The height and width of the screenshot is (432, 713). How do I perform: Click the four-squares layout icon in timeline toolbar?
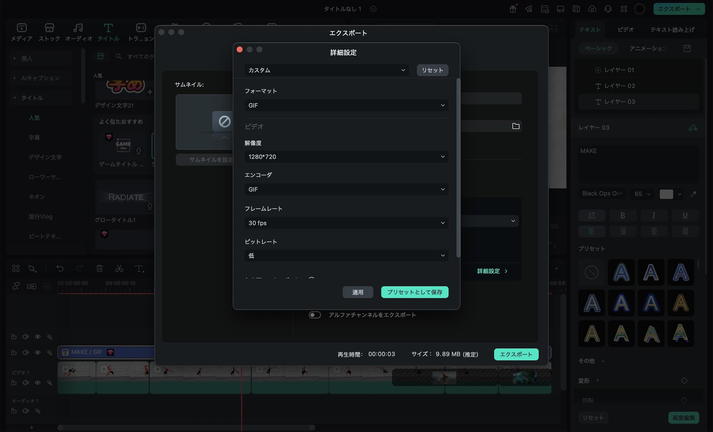pyautogui.click(x=16, y=269)
